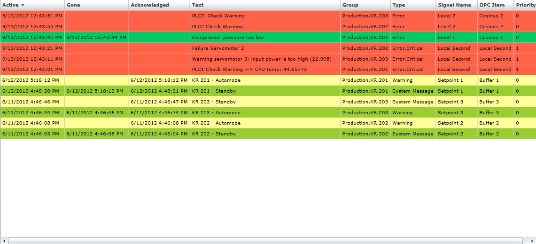The image size is (536, 244).
Task: Sort alarms by Acknowledged column header
Action: pos(149,5)
